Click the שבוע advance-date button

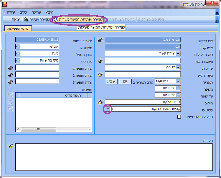click(111, 81)
